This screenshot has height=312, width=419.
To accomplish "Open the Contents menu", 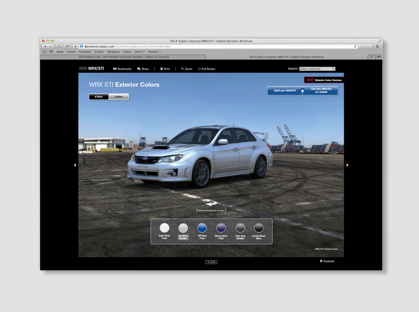I will pos(327,261).
